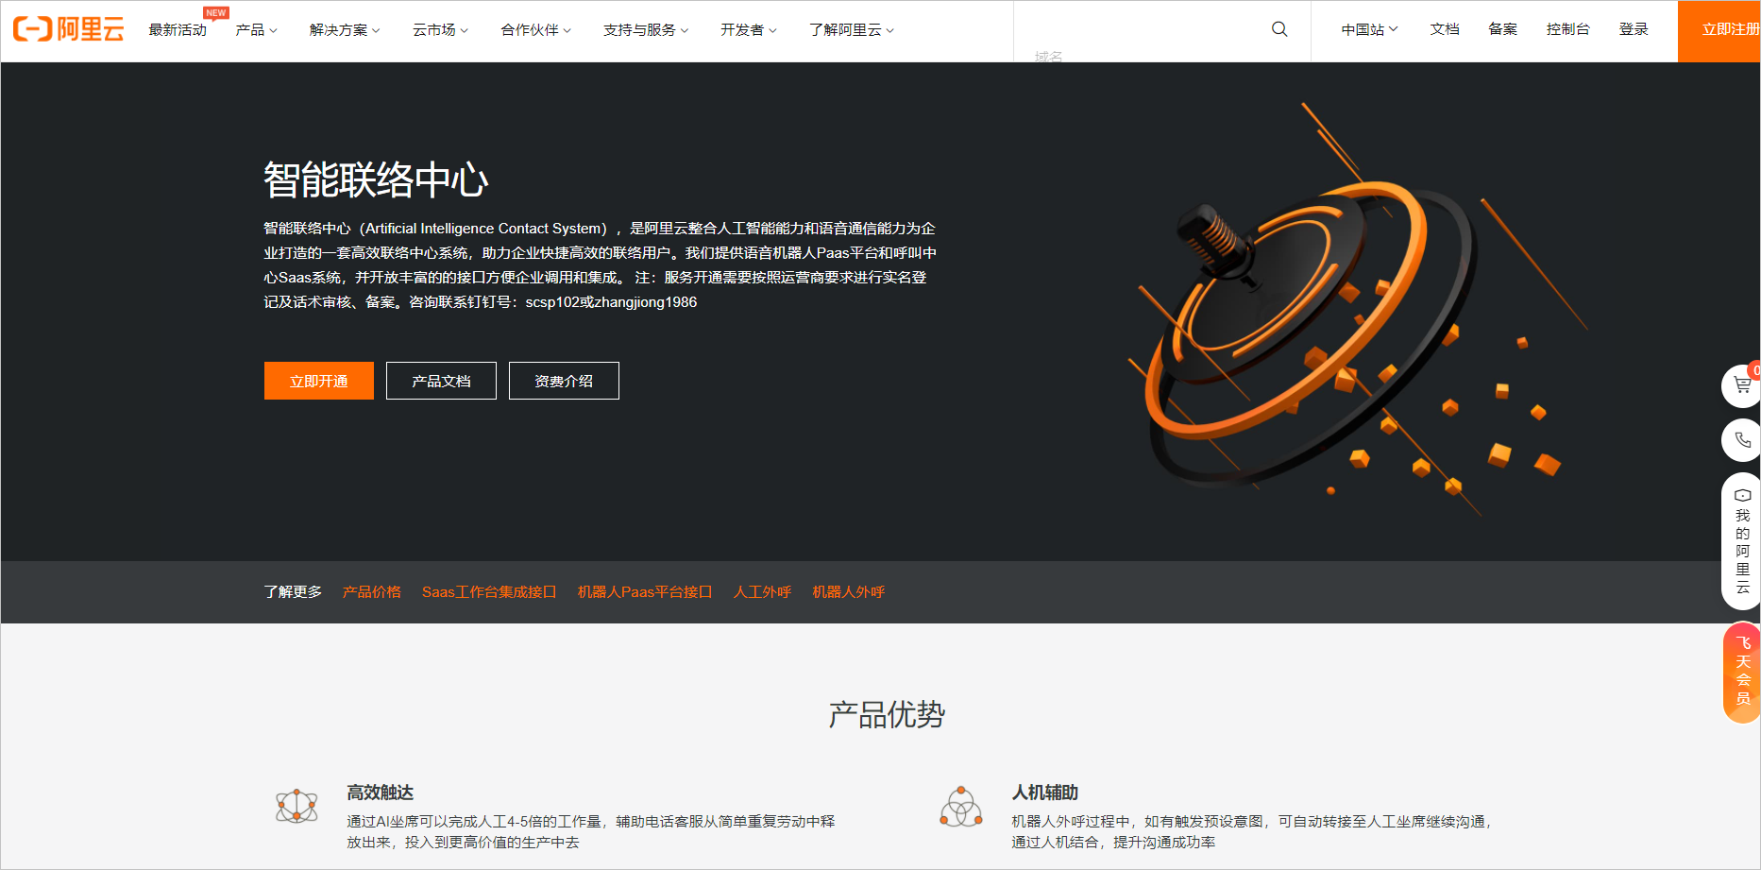Click the 高效触达 heading text
The height and width of the screenshot is (870, 1761).
(x=381, y=793)
